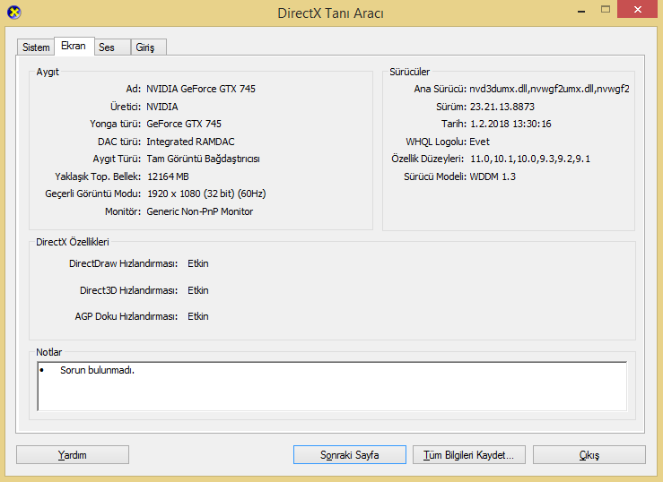
Task: Click Tüm Bilgileri Kaydet button
Action: (x=469, y=455)
